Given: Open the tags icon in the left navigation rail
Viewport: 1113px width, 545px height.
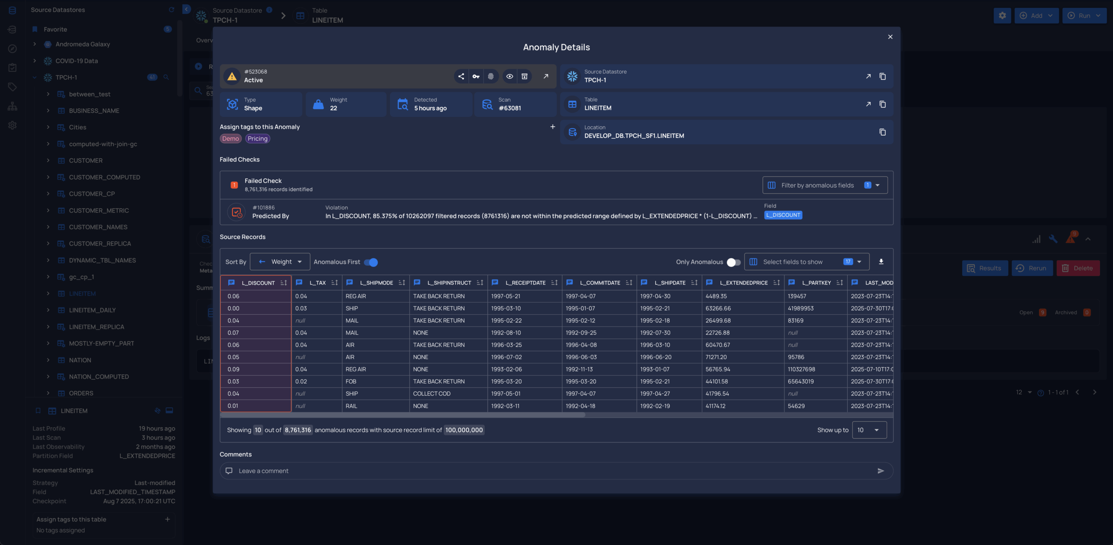Looking at the screenshot, I should [x=12, y=87].
